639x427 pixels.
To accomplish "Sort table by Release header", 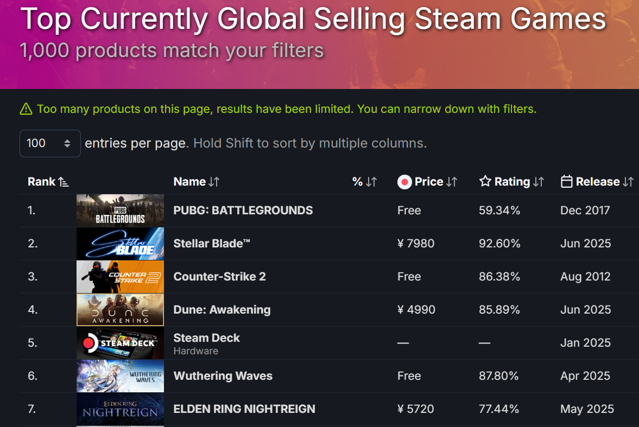I will 598,182.
